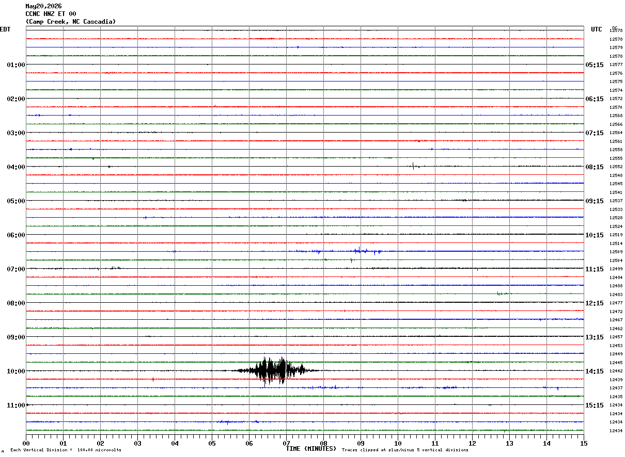Click the Camp Creek, NC Cascadia title
Image resolution: width=625 pixels, height=457 pixels.
[71, 22]
